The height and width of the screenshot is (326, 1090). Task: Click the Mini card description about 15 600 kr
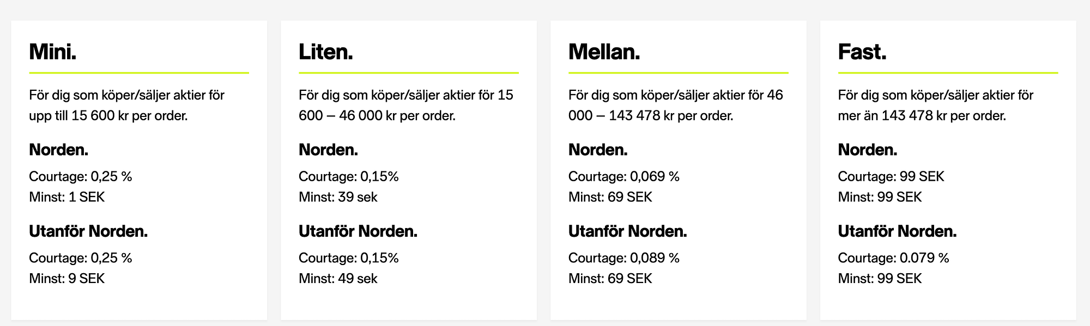click(127, 105)
